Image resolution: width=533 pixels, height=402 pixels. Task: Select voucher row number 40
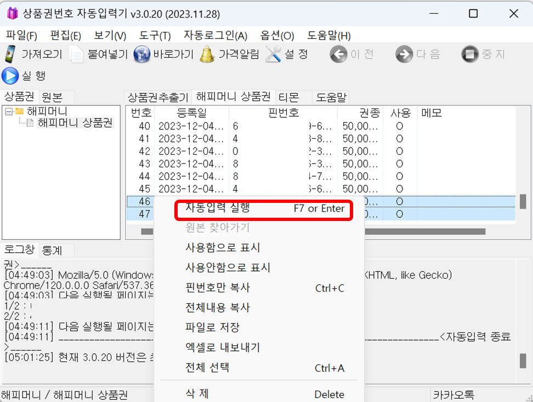click(x=321, y=126)
